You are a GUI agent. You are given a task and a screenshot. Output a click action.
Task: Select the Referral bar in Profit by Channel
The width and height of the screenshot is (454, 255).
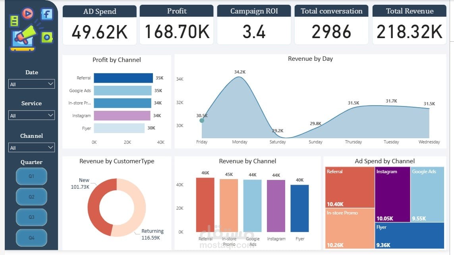123,78
